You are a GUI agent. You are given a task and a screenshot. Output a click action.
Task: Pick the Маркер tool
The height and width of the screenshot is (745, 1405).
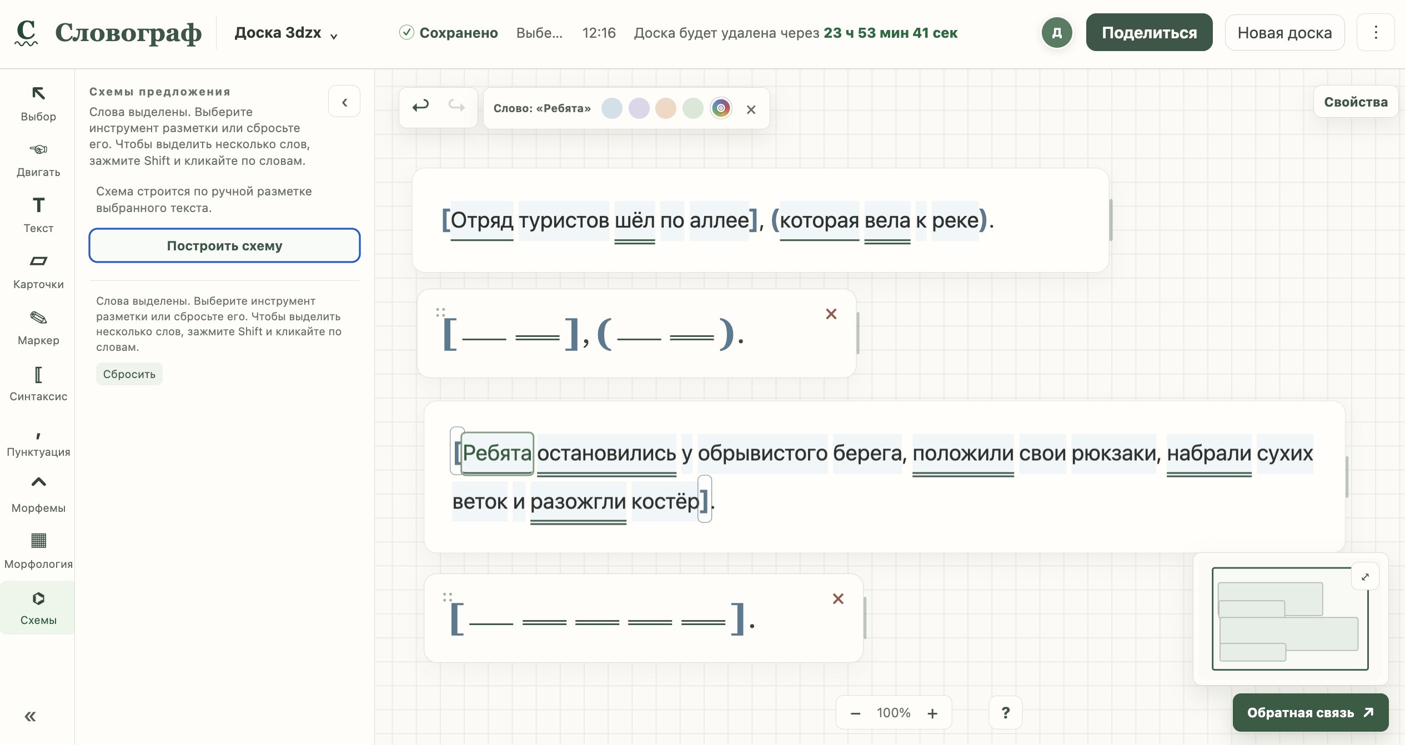pos(38,328)
